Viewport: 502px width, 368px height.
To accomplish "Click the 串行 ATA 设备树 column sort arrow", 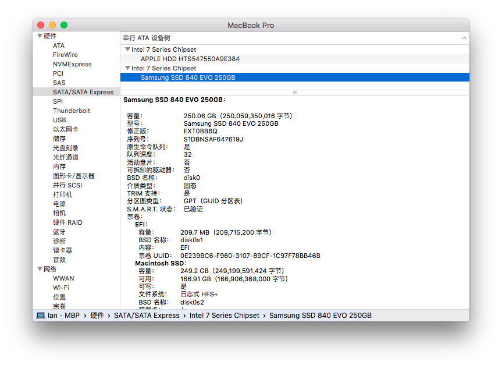I will click(x=464, y=38).
